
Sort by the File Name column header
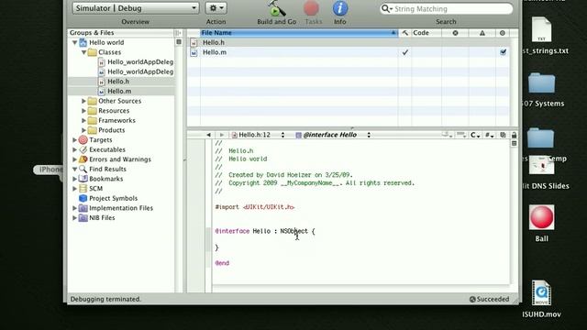tap(299, 33)
